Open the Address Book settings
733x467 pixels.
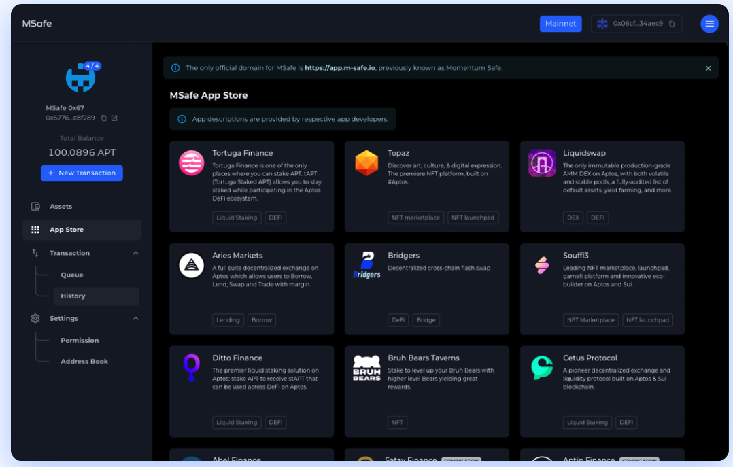84,362
